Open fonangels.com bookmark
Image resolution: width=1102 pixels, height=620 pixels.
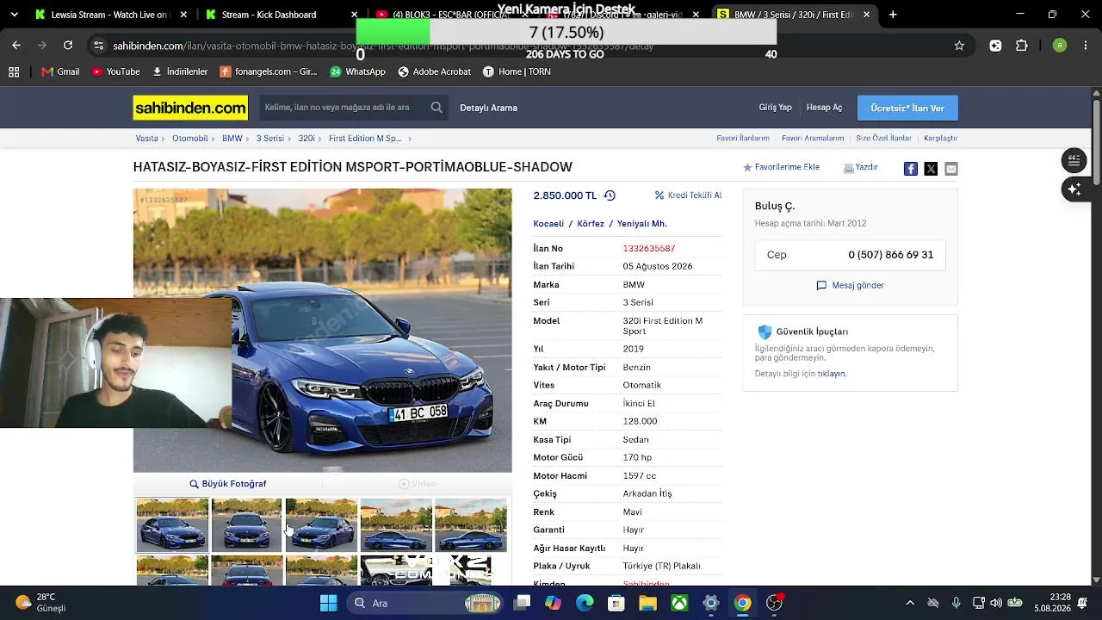click(269, 72)
